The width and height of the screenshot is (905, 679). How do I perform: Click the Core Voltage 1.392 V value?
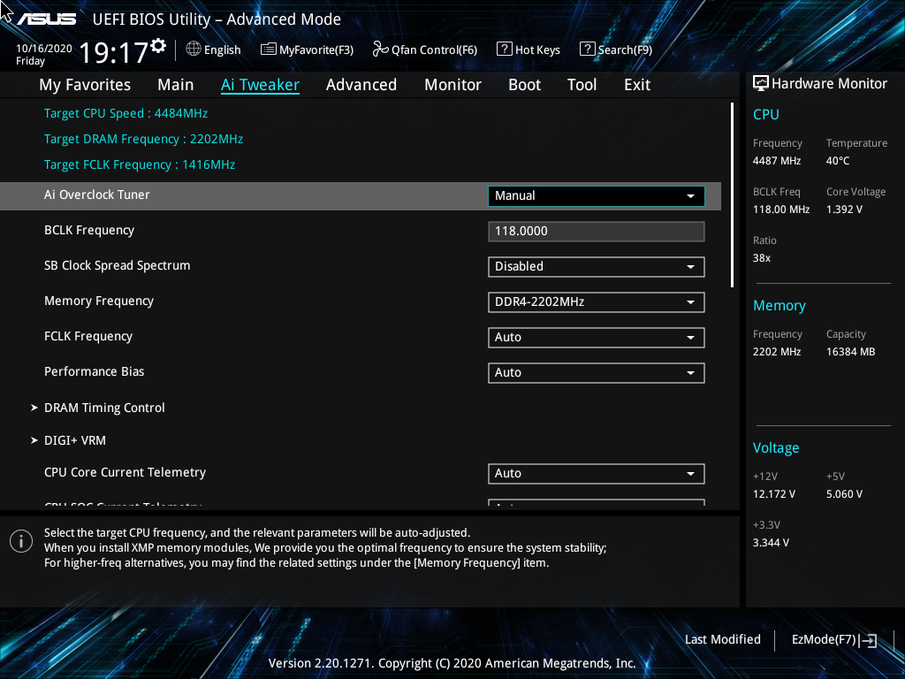click(x=844, y=209)
